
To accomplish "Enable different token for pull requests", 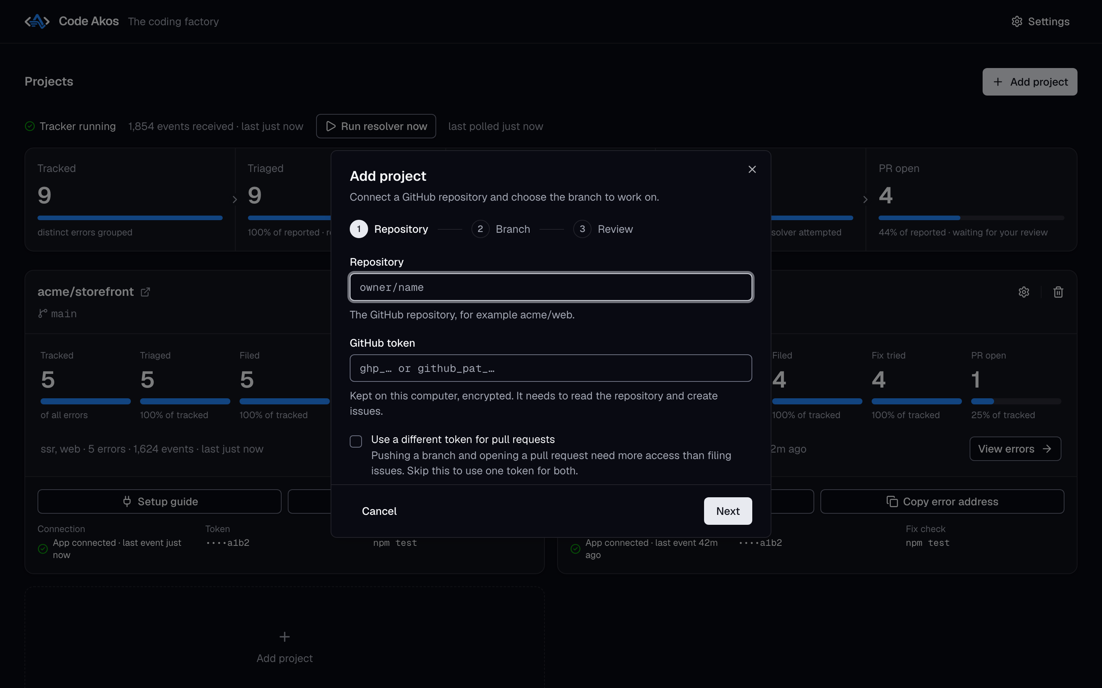I will 355,441.
